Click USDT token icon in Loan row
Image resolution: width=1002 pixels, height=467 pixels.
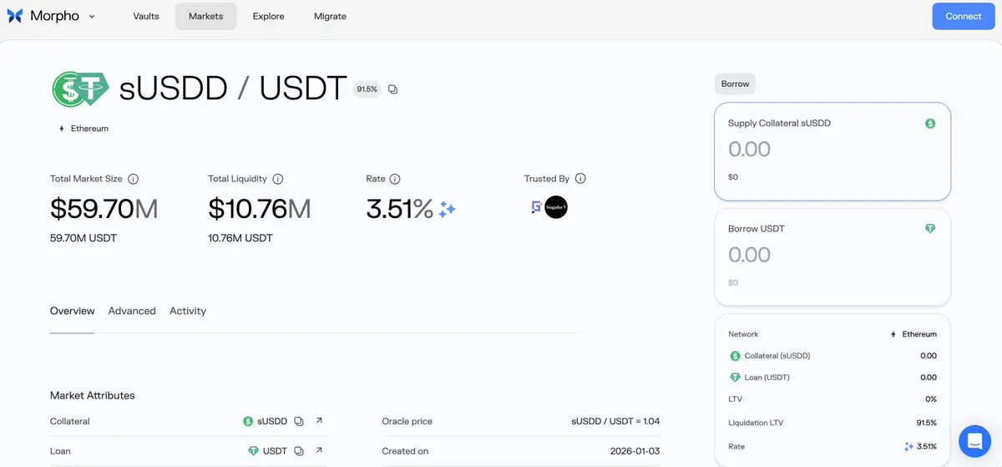point(254,451)
